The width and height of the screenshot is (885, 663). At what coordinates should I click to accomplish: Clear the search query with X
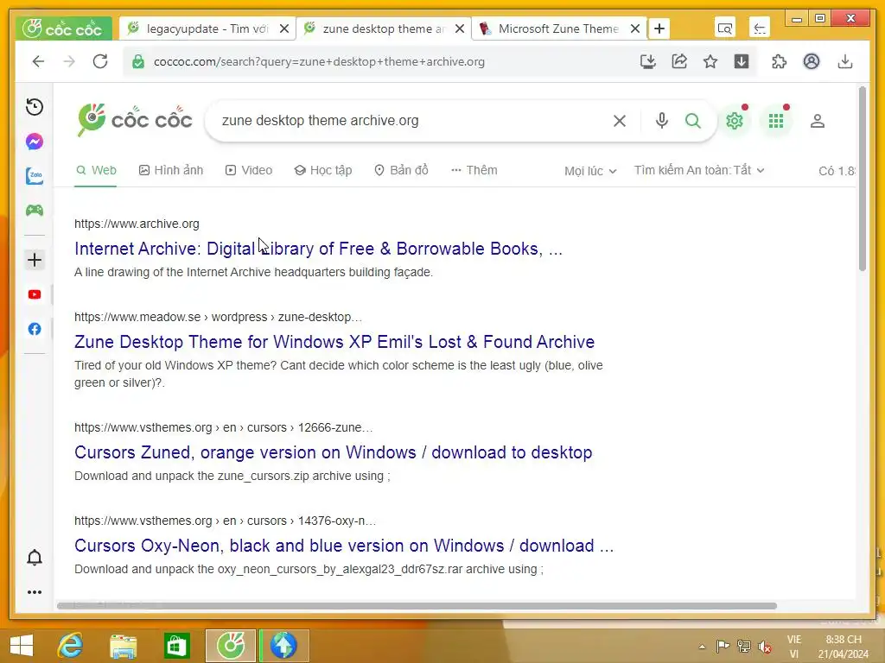click(x=620, y=121)
